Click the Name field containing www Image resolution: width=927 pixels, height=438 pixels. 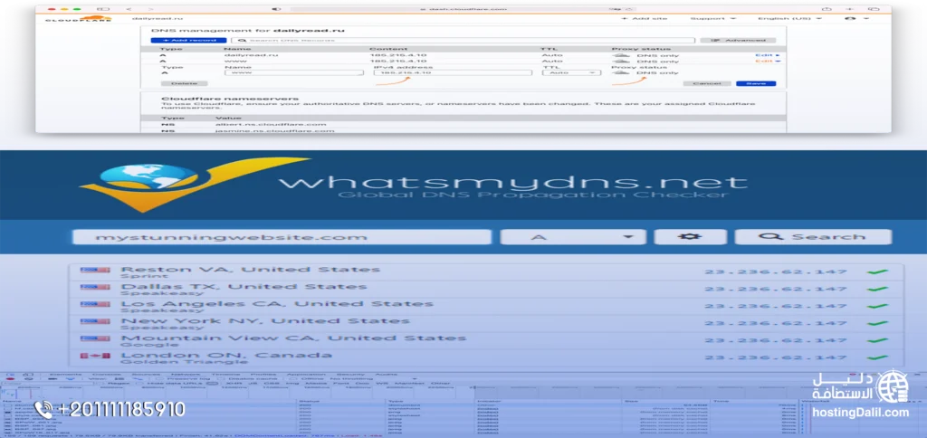[x=293, y=72]
